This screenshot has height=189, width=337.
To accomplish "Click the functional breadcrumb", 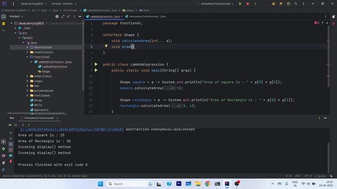I will 70,10.
